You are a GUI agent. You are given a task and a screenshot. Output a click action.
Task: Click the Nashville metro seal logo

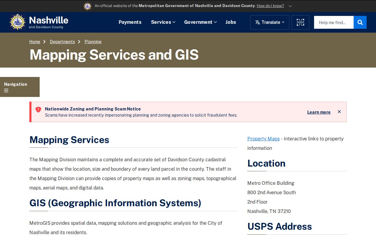tap(18, 22)
